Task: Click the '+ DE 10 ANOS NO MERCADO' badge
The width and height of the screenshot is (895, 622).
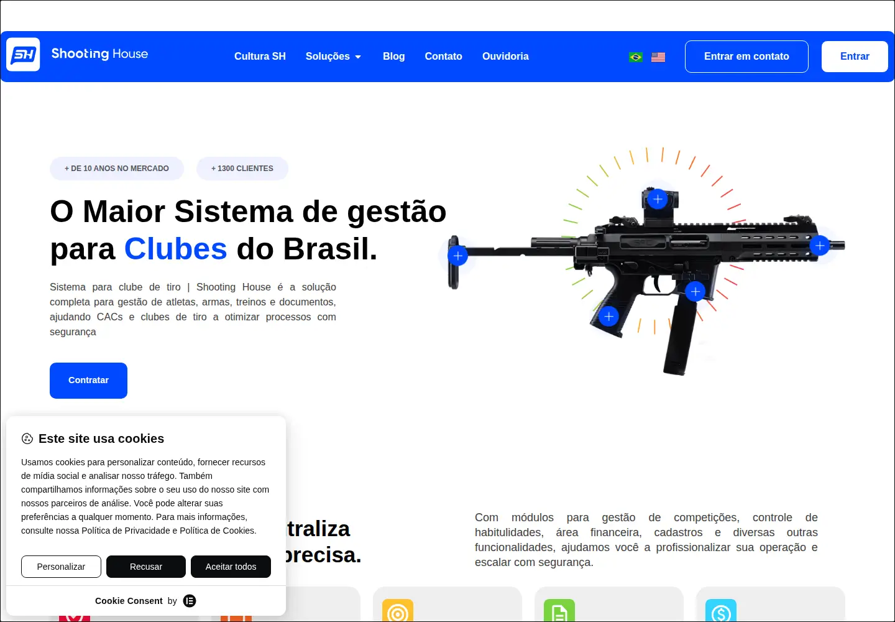Action: click(117, 169)
